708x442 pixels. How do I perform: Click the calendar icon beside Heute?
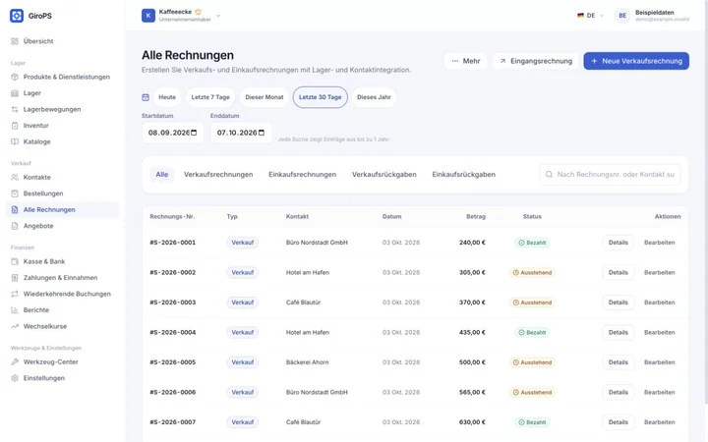point(146,97)
